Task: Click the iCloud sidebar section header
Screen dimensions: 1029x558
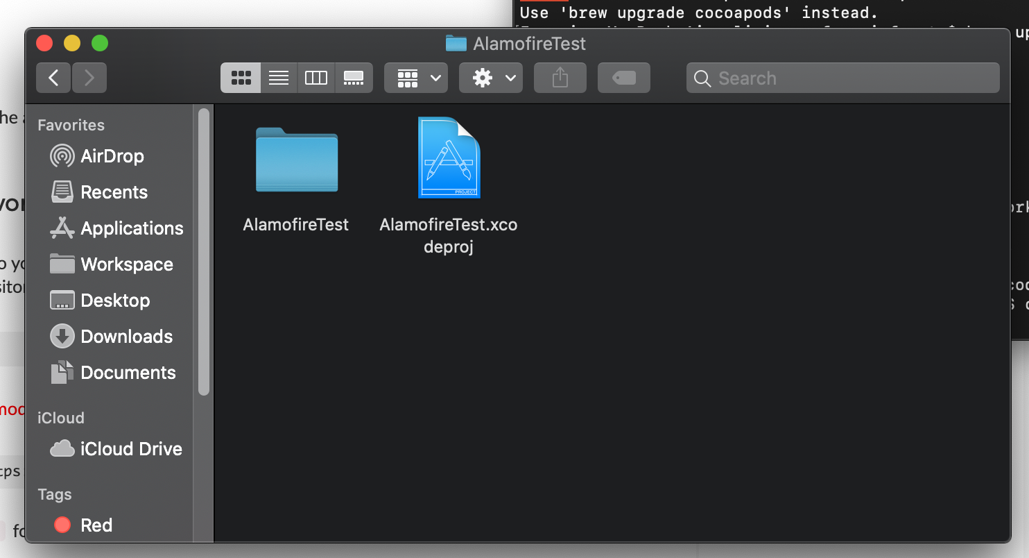Action: [x=60, y=418]
